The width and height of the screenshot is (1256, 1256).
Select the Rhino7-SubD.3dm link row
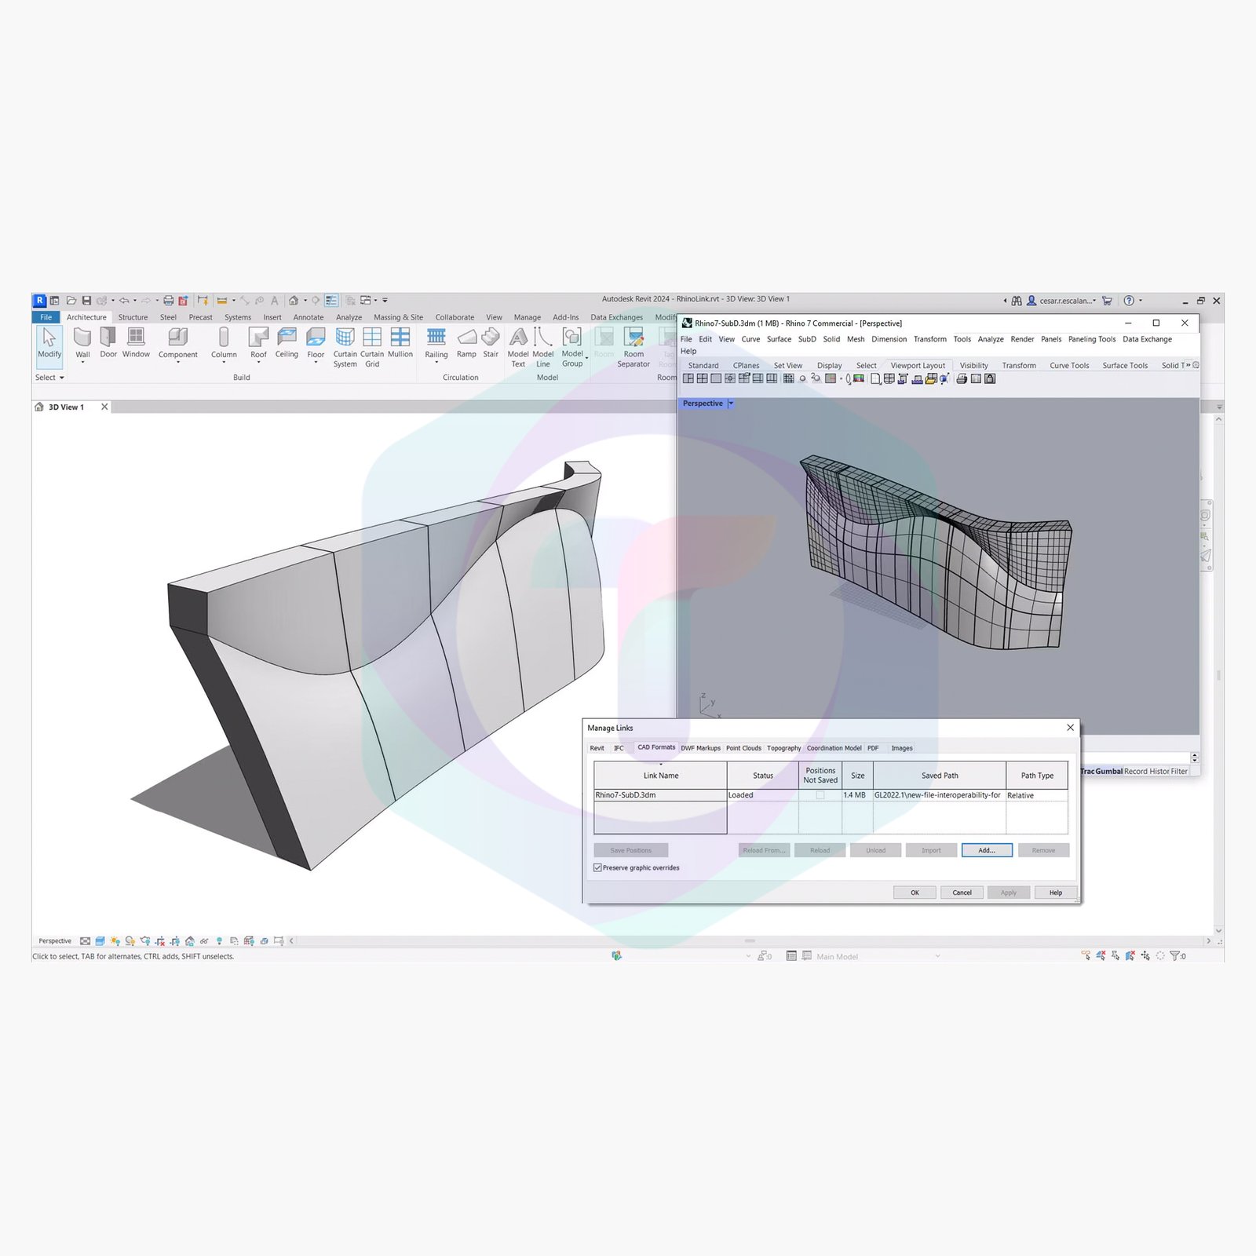(x=831, y=795)
